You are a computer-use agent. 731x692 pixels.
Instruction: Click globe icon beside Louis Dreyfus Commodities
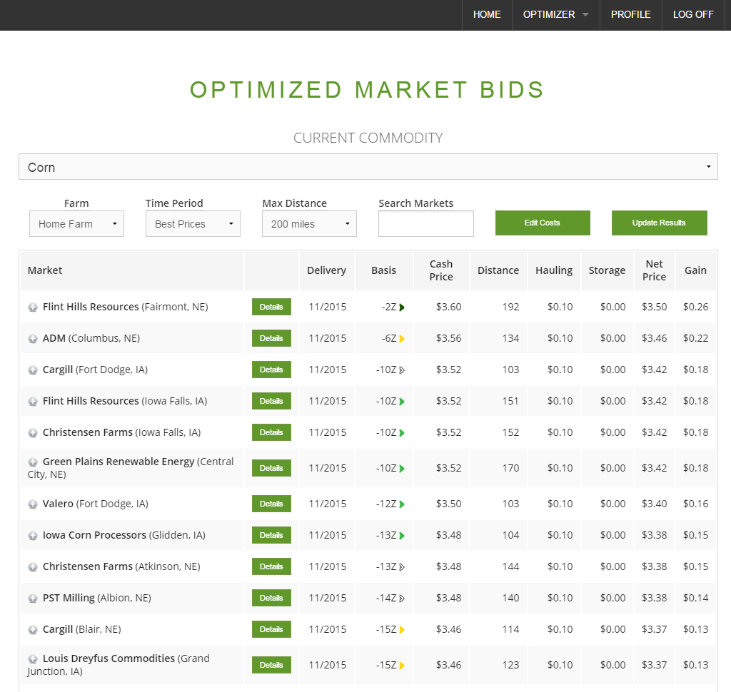pos(33,659)
